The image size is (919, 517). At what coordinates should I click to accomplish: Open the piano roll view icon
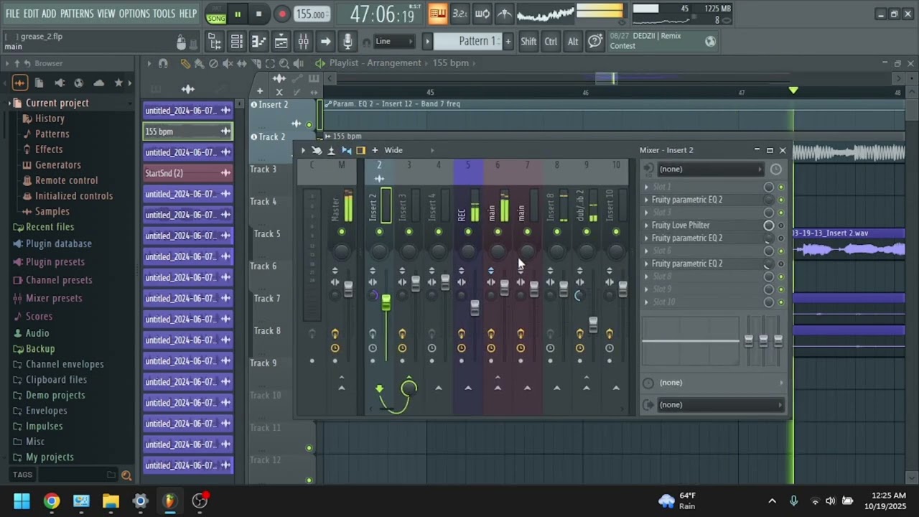258,42
